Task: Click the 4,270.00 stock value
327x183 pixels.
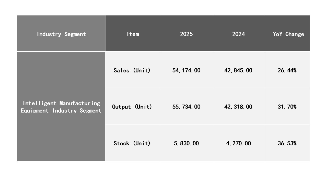Action: point(238,143)
